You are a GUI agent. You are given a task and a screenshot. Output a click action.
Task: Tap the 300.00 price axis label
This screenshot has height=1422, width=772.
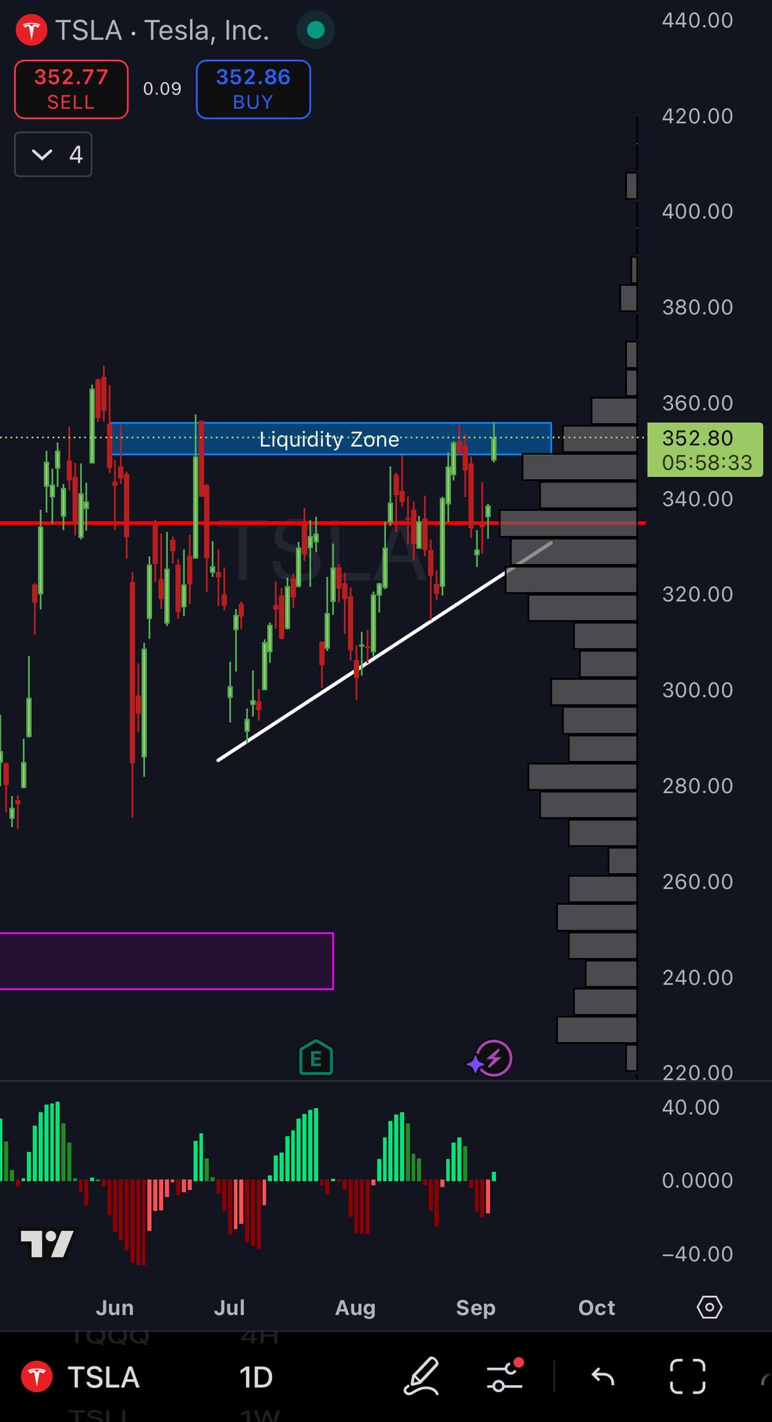pos(698,690)
